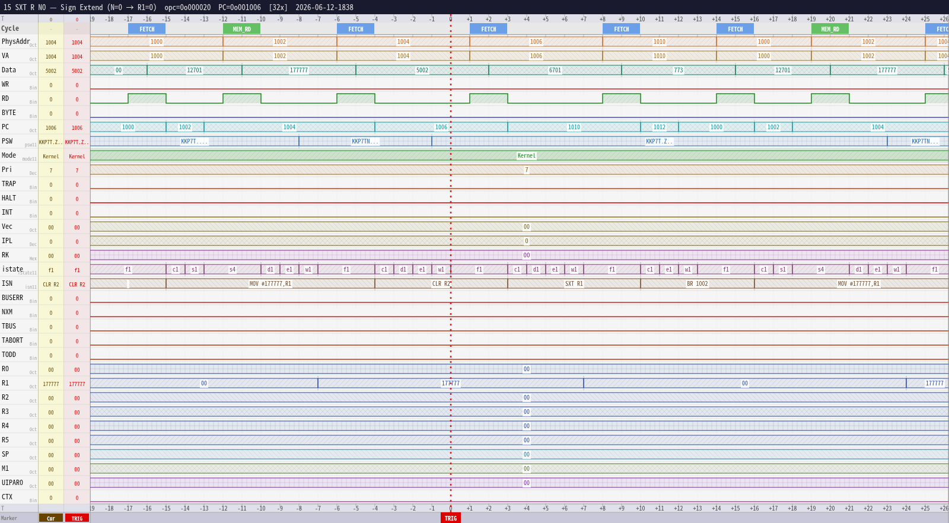This screenshot has width=949, height=523.
Task: Select the SP register label
Action: (5, 454)
